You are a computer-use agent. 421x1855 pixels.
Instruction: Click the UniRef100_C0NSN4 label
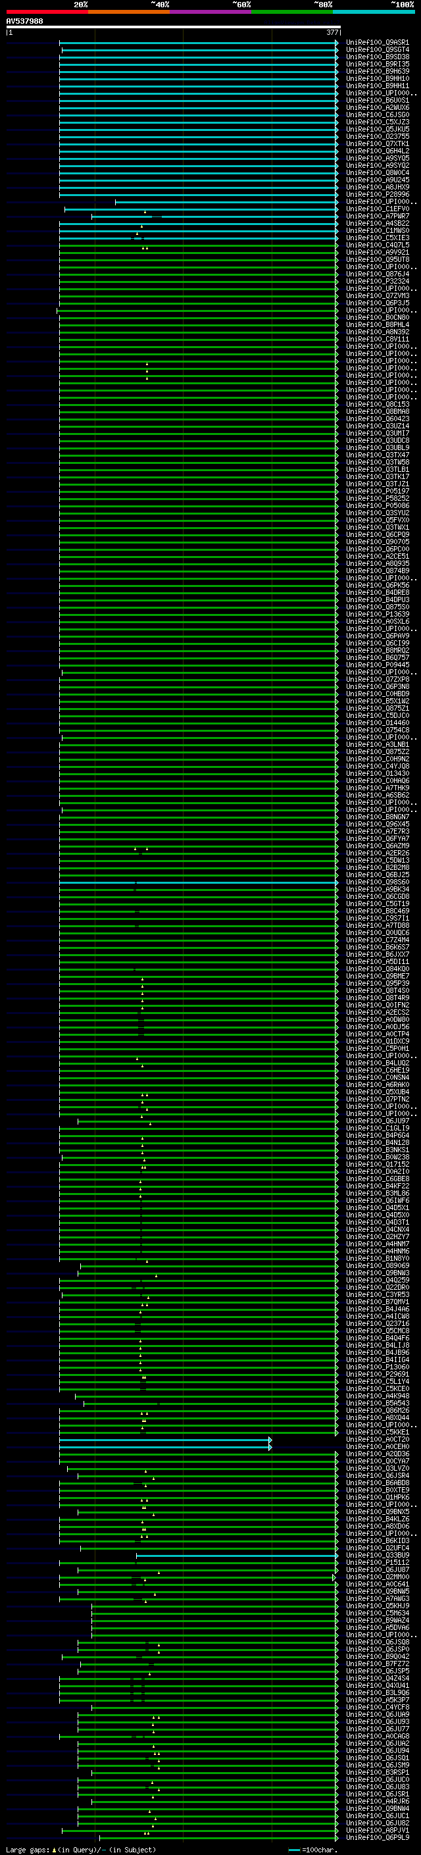pyautogui.click(x=378, y=1077)
